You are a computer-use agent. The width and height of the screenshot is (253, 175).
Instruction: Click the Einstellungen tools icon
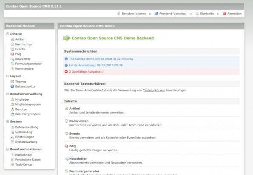(12, 137)
